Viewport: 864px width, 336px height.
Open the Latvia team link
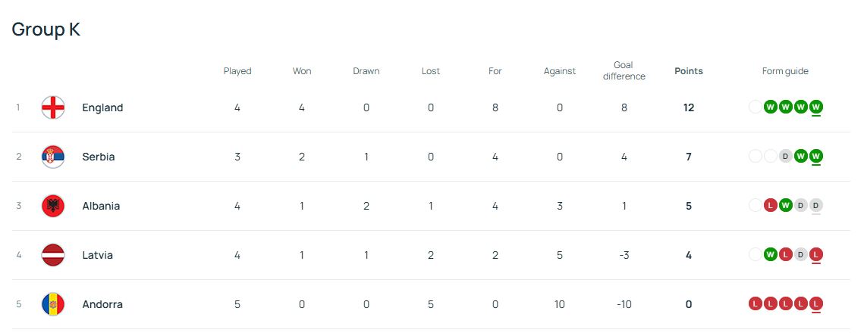[x=98, y=255]
